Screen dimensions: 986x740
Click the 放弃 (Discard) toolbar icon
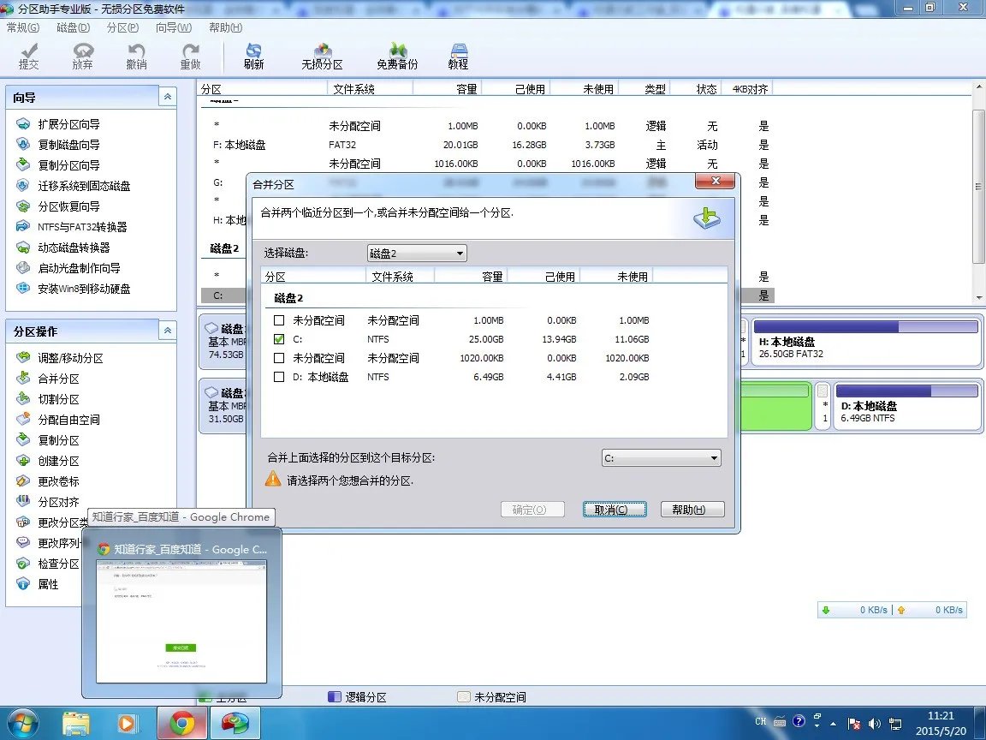[82, 57]
